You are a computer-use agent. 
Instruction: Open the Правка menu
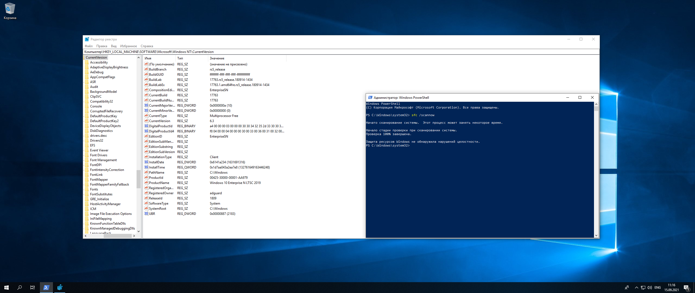pos(102,46)
